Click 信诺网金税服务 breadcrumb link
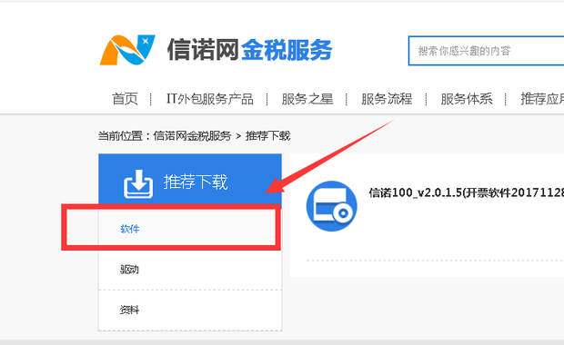The height and width of the screenshot is (345, 564). point(192,136)
